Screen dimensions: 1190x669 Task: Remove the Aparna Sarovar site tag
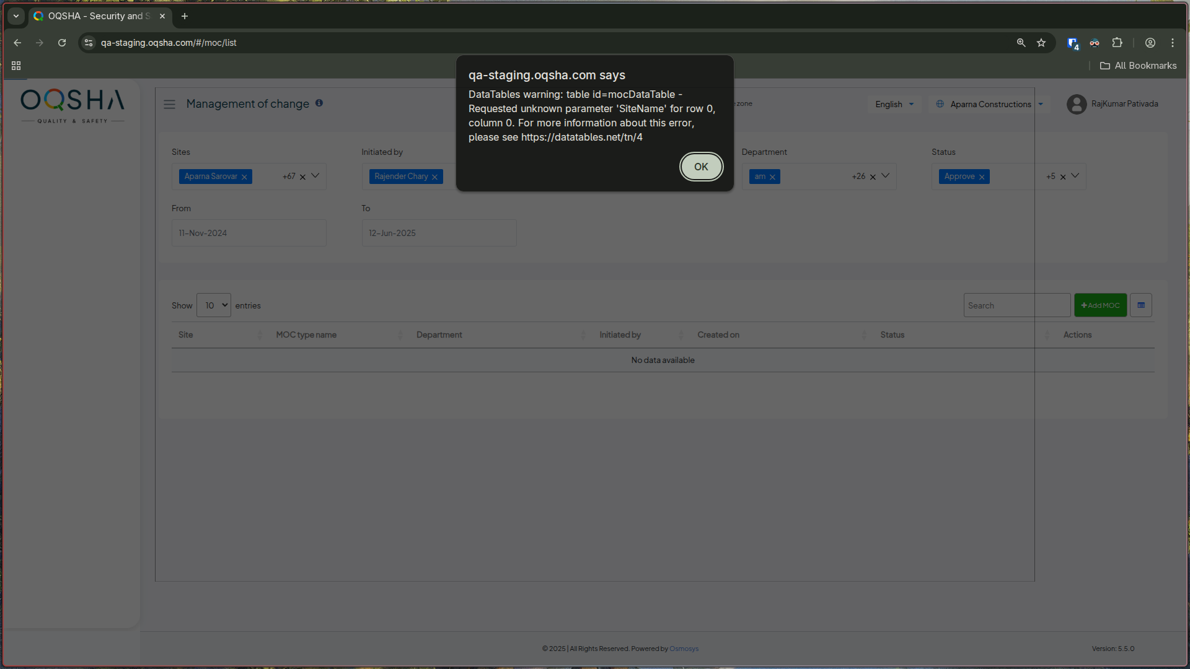[x=244, y=177]
